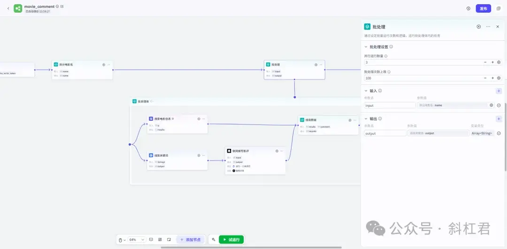Add a new 输入 parameter
The image size is (507, 249).
(499, 91)
